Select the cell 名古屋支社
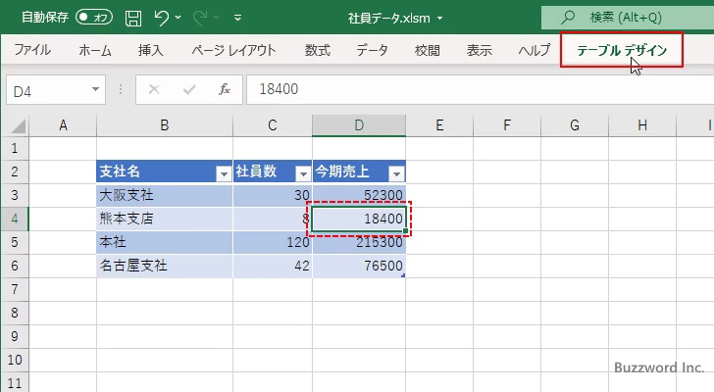Viewport: 714px width, 392px height. coord(165,266)
